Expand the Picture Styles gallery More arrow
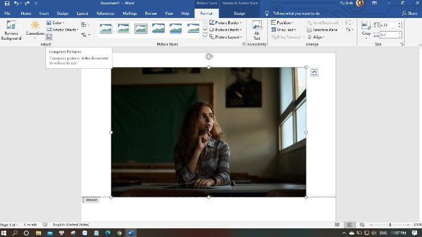 click(205, 36)
